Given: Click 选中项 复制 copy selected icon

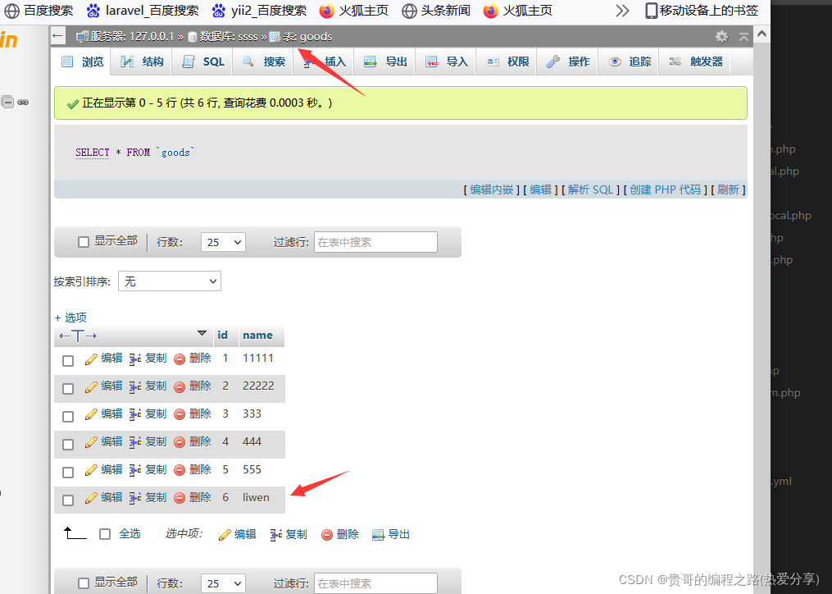Looking at the screenshot, I should (276, 535).
